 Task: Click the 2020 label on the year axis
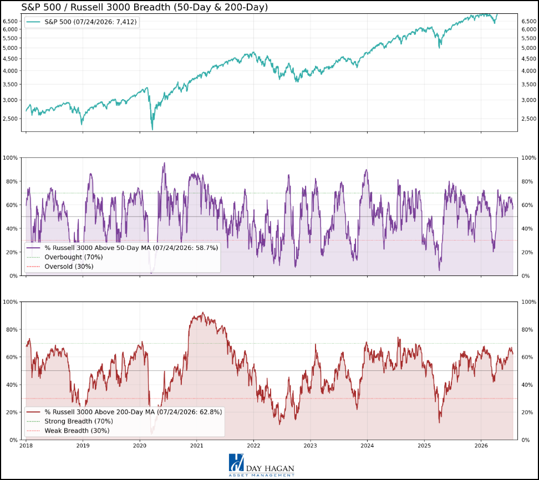click(140, 446)
